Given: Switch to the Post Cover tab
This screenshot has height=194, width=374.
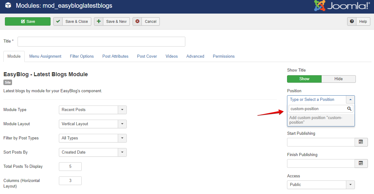Looking at the screenshot, I should 147,56.
